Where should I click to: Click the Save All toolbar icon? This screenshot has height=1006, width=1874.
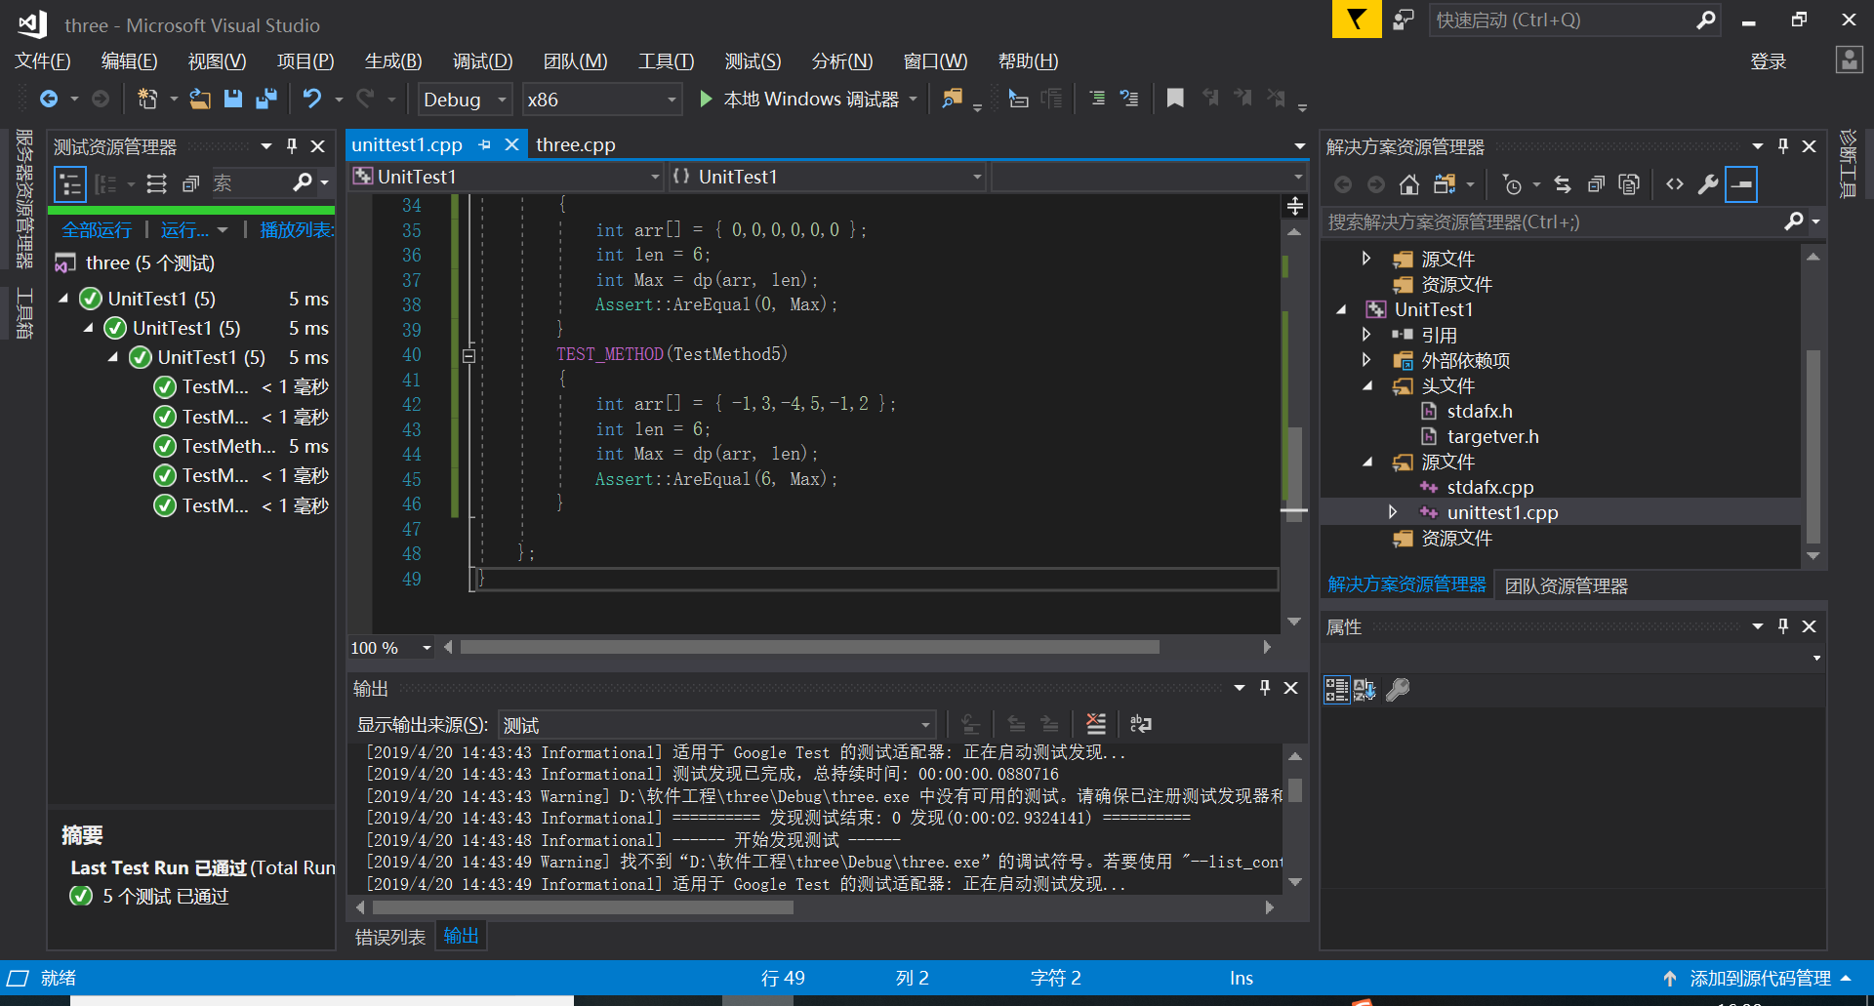tap(265, 99)
